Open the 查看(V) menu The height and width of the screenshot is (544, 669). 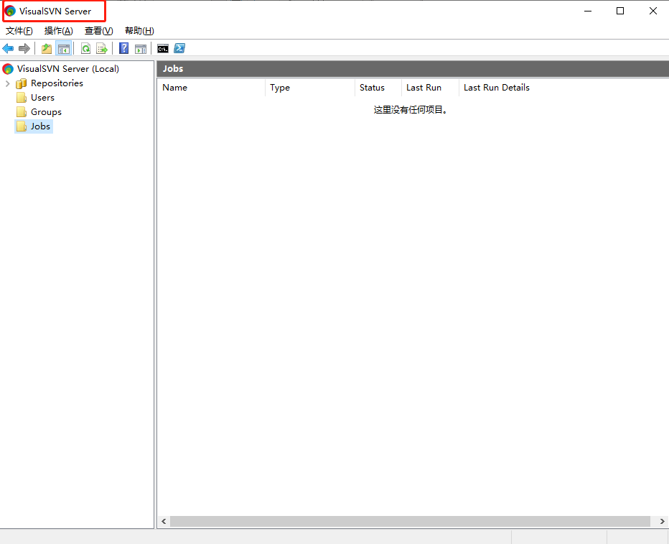pos(98,31)
